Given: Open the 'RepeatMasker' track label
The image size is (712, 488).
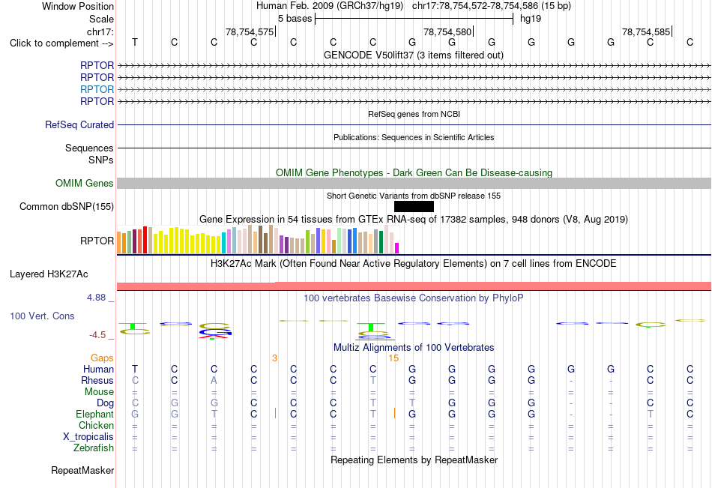Looking at the screenshot, I should pyautogui.click(x=82, y=471).
